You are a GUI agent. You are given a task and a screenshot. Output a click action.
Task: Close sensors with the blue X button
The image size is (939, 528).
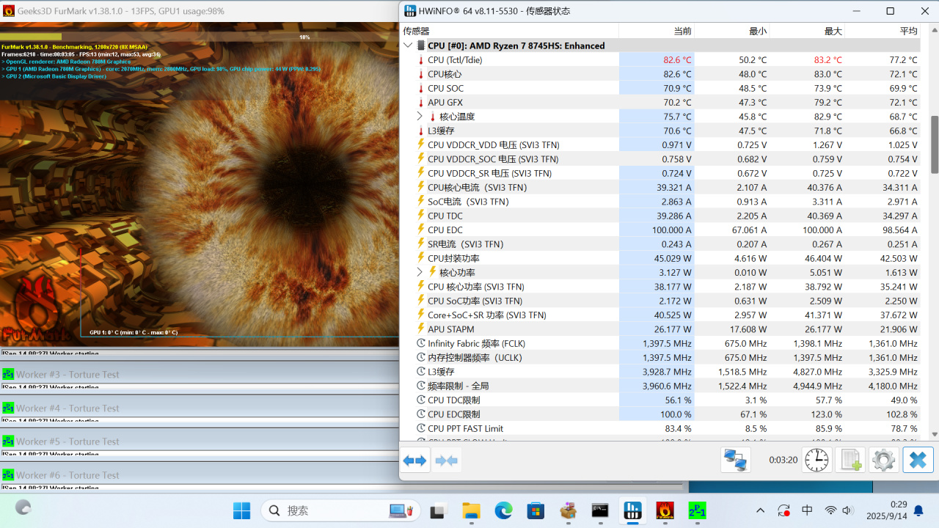pyautogui.click(x=918, y=461)
